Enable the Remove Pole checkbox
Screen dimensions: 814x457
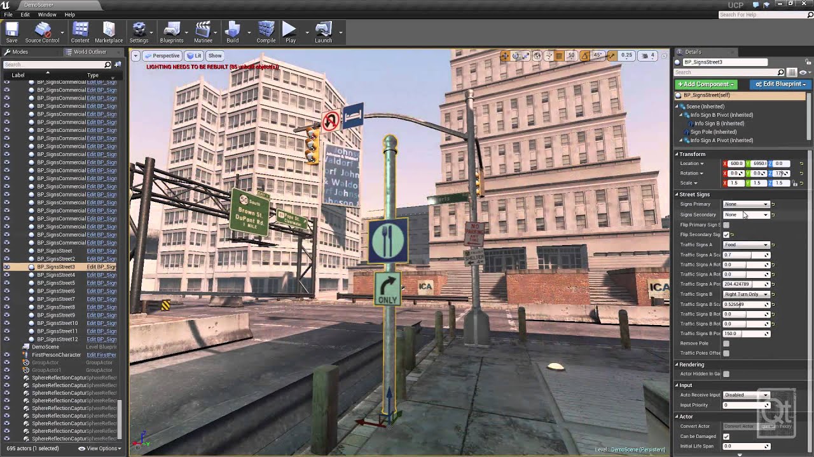click(726, 343)
